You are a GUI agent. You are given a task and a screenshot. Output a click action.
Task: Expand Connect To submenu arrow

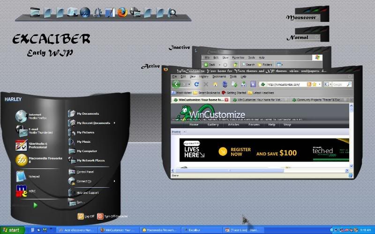coord(114,181)
